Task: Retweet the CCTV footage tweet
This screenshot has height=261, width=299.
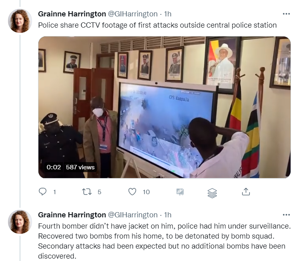Action: tap(87, 192)
